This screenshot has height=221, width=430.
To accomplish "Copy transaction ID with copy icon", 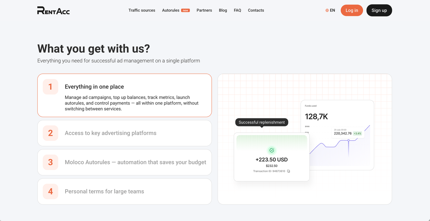I will pyautogui.click(x=288, y=171).
